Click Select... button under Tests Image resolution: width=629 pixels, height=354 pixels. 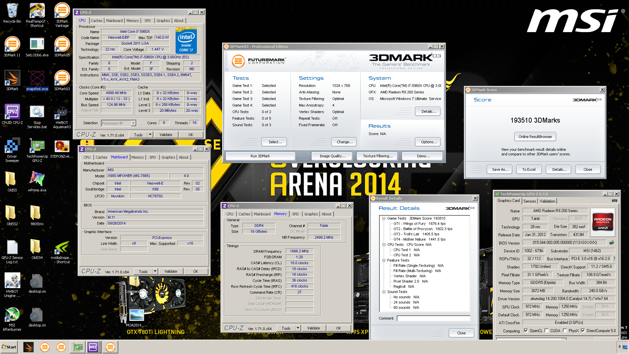(275, 142)
